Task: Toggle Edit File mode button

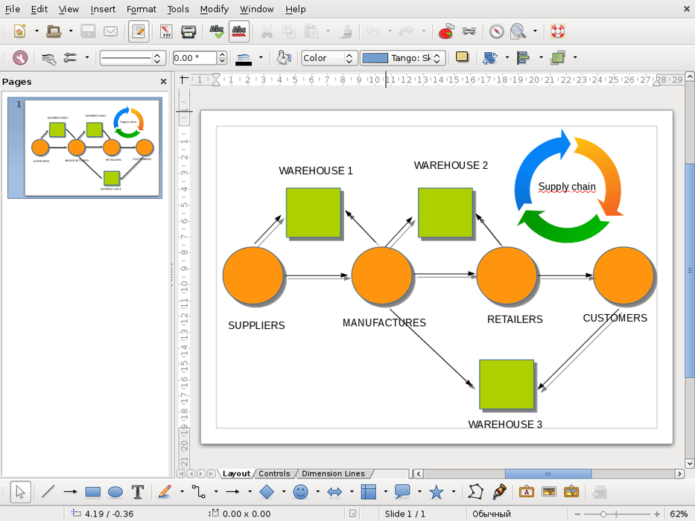Action: [138, 31]
